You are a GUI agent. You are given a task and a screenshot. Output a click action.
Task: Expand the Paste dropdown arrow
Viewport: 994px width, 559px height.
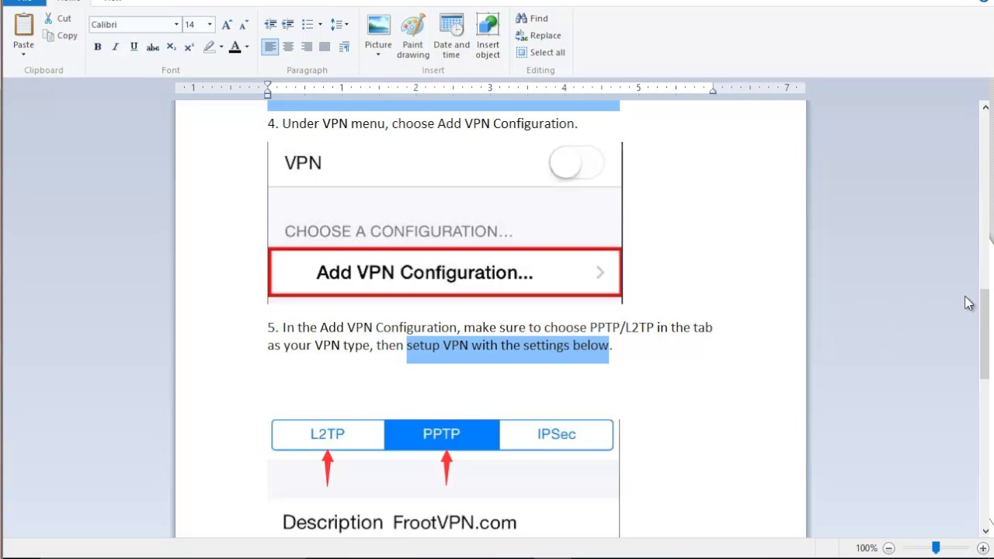(23, 54)
